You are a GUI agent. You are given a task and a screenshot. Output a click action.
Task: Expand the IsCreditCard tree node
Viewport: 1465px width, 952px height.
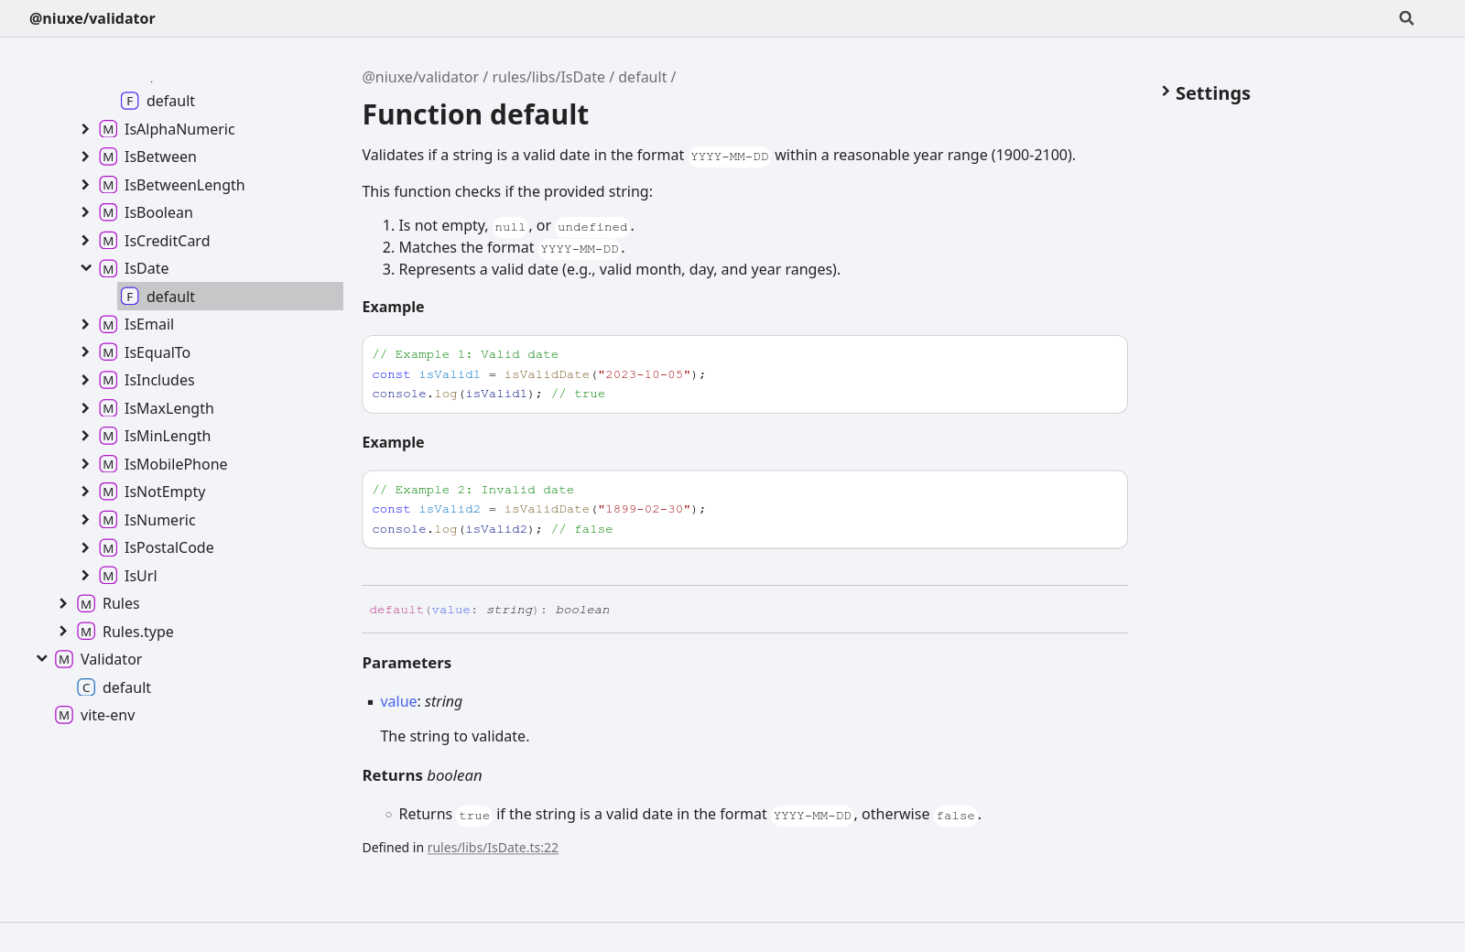coord(85,241)
